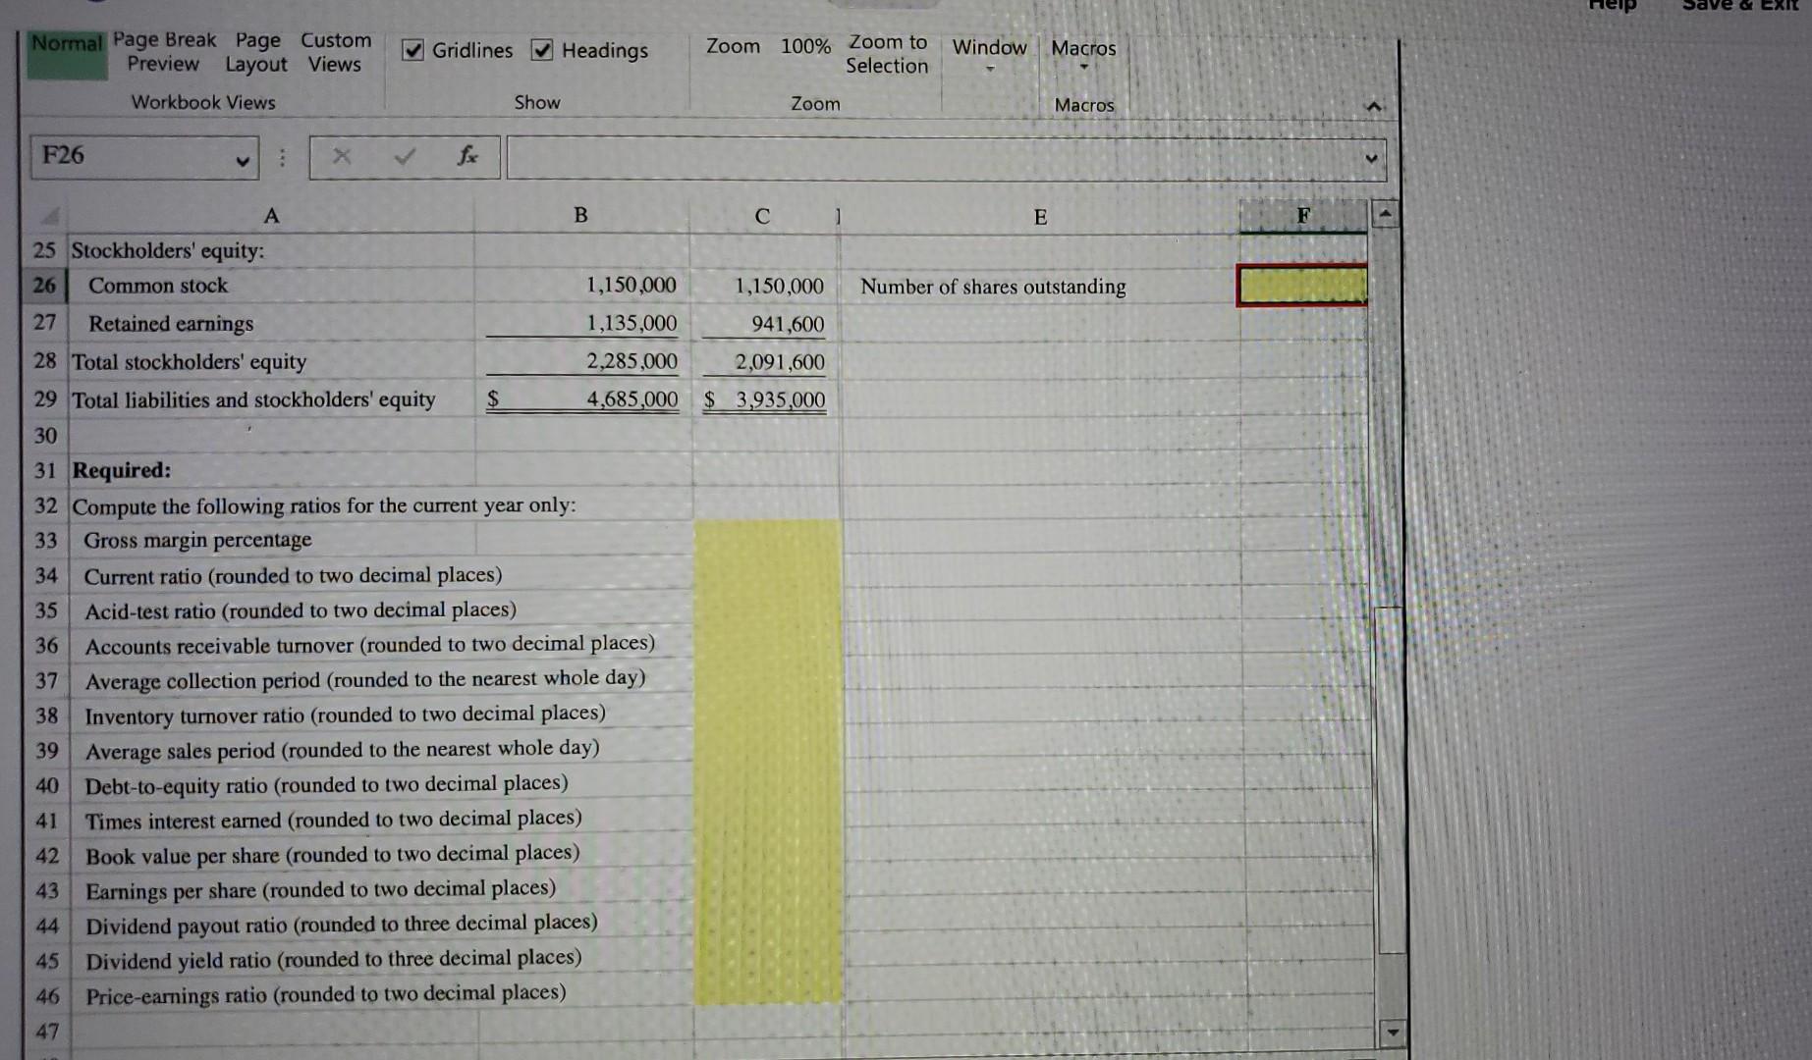Click vertical scrollbar up arrow
1812x1060 pixels.
coord(1385,214)
